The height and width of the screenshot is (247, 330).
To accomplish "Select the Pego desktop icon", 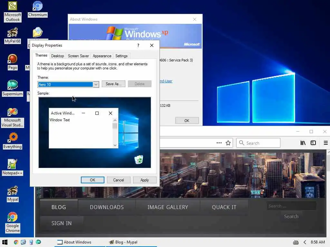I will coord(13,62).
